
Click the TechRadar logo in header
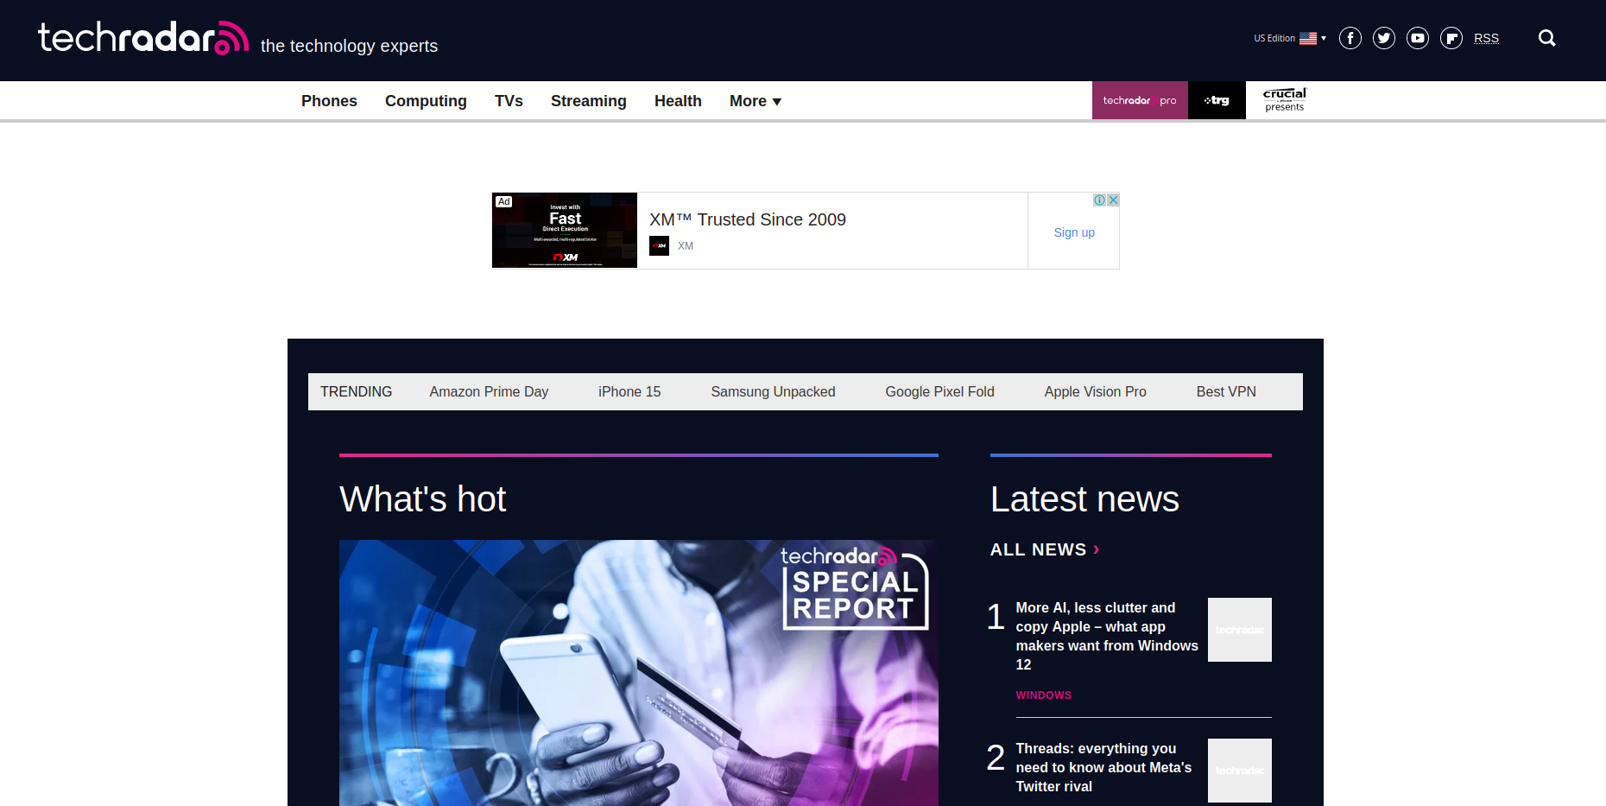(x=143, y=38)
